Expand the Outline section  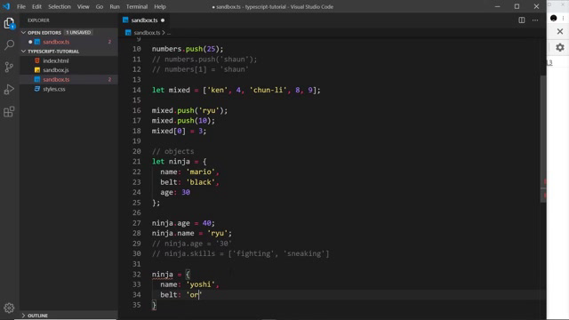pyautogui.click(x=24, y=316)
